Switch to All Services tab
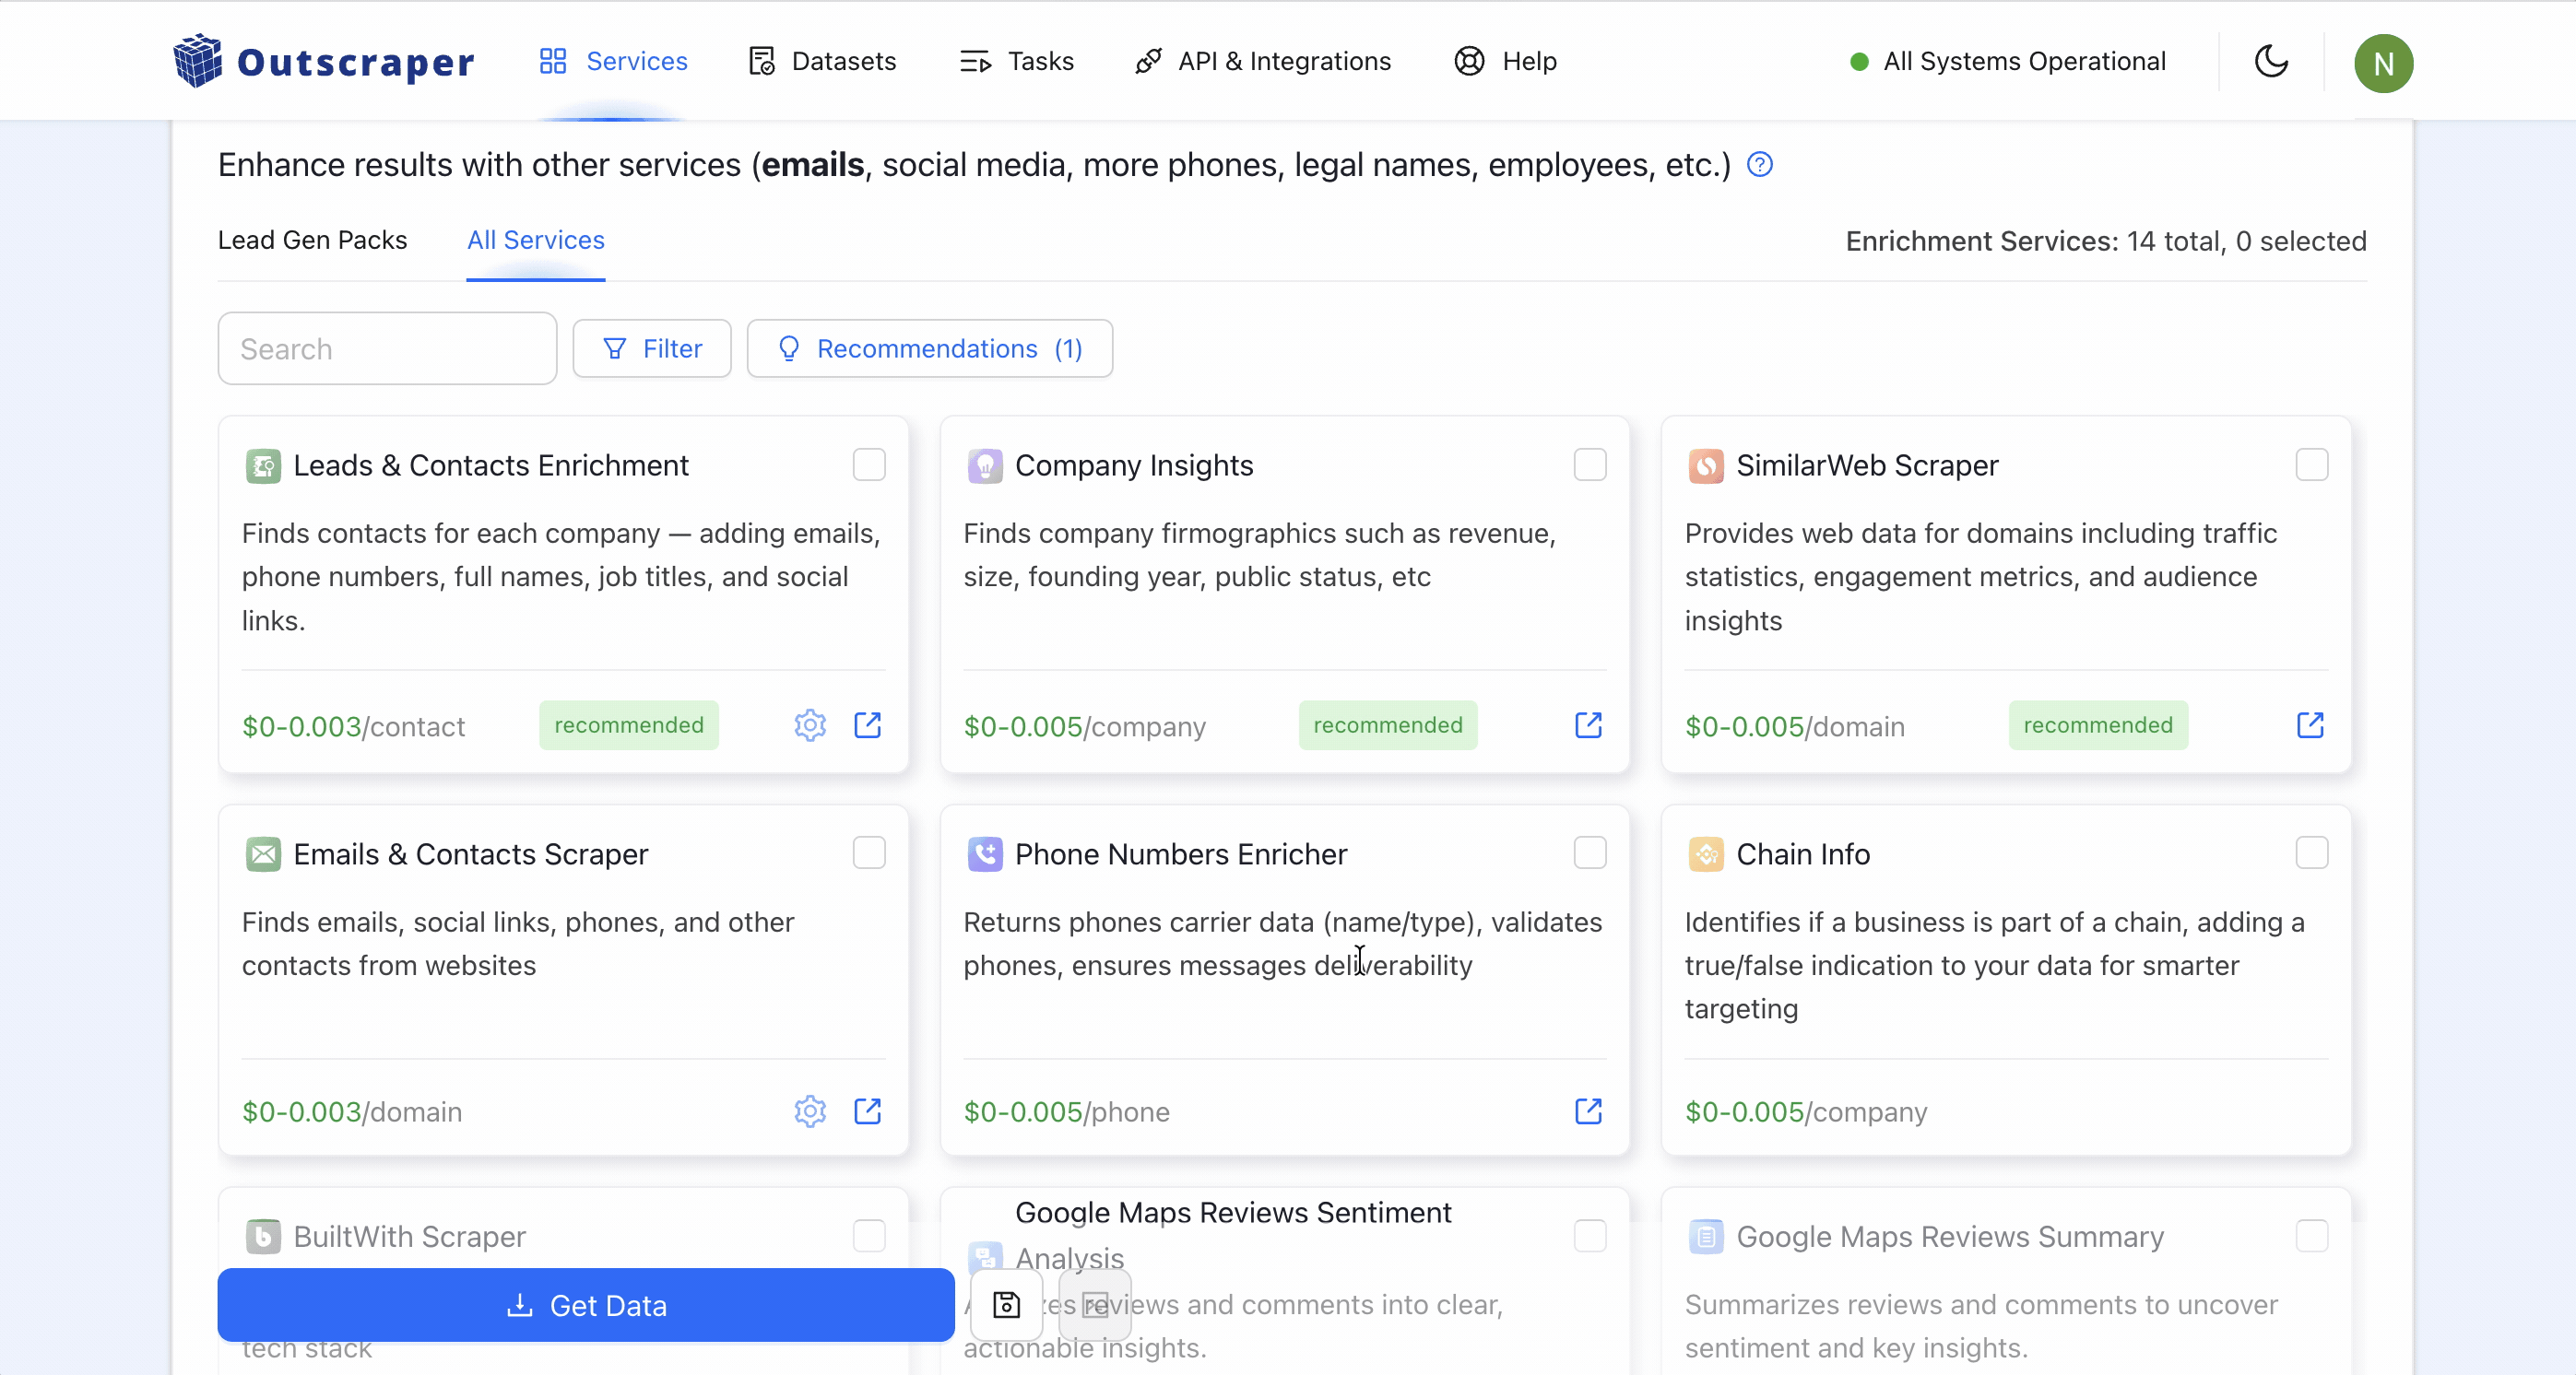The width and height of the screenshot is (2576, 1375). [x=535, y=240]
